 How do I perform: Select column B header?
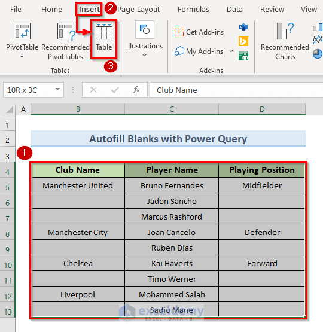click(78, 109)
